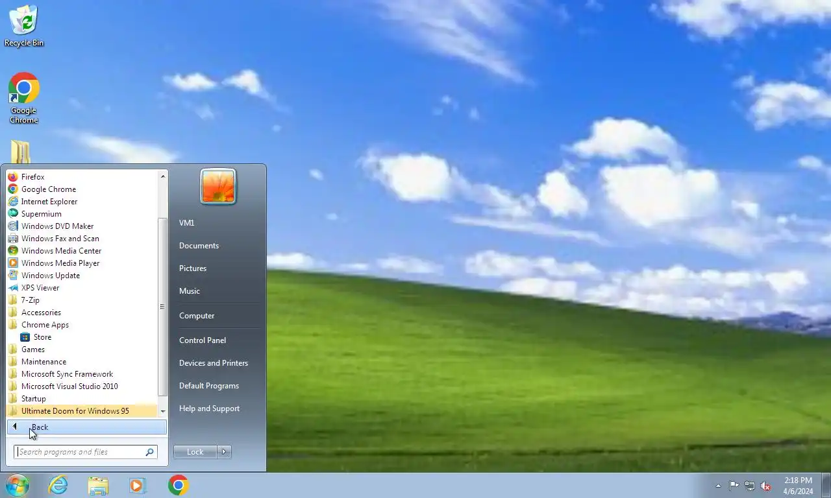
Task: Open Documents from the Start menu
Action: pos(217,245)
